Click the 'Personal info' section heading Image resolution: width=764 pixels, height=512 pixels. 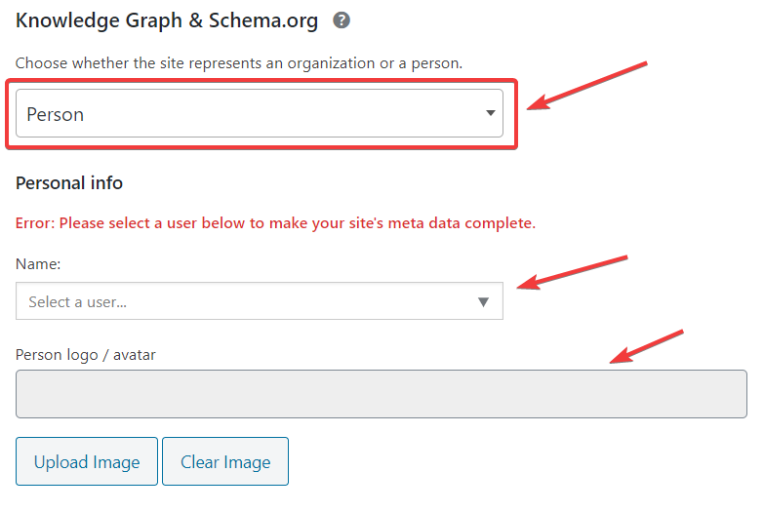(x=69, y=182)
